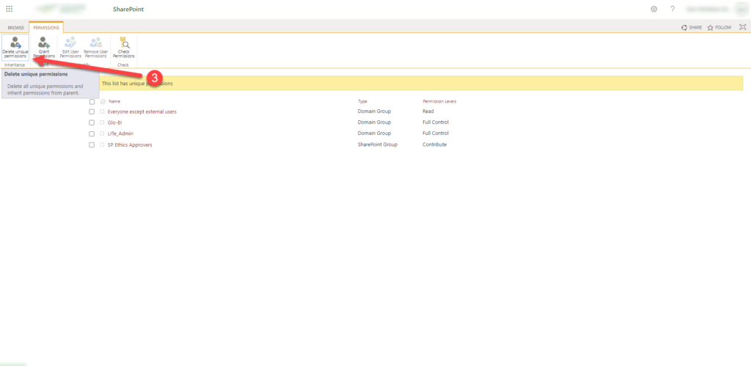This screenshot has height=366, width=751.
Task: Open the help question mark icon
Action: coord(673,9)
